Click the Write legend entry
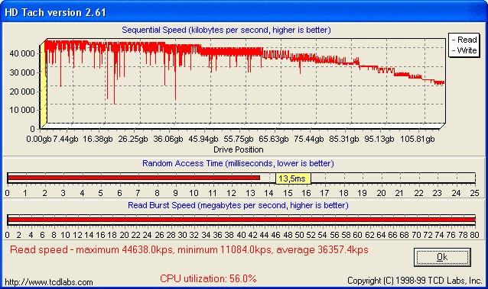The width and height of the screenshot is (488, 289). click(x=464, y=50)
